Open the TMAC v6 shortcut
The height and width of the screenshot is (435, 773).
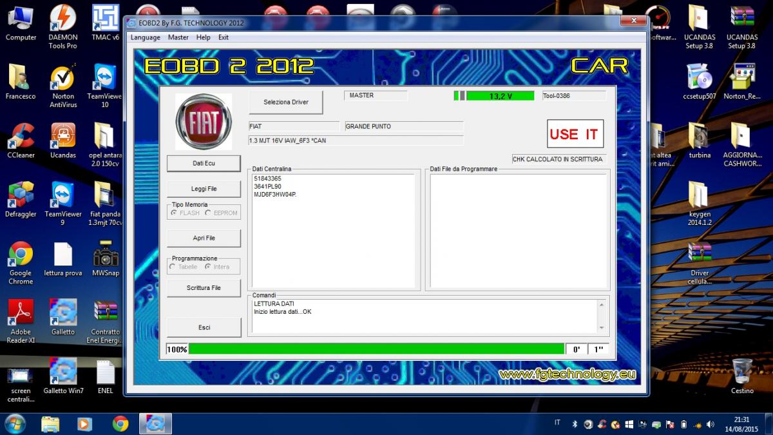point(106,23)
